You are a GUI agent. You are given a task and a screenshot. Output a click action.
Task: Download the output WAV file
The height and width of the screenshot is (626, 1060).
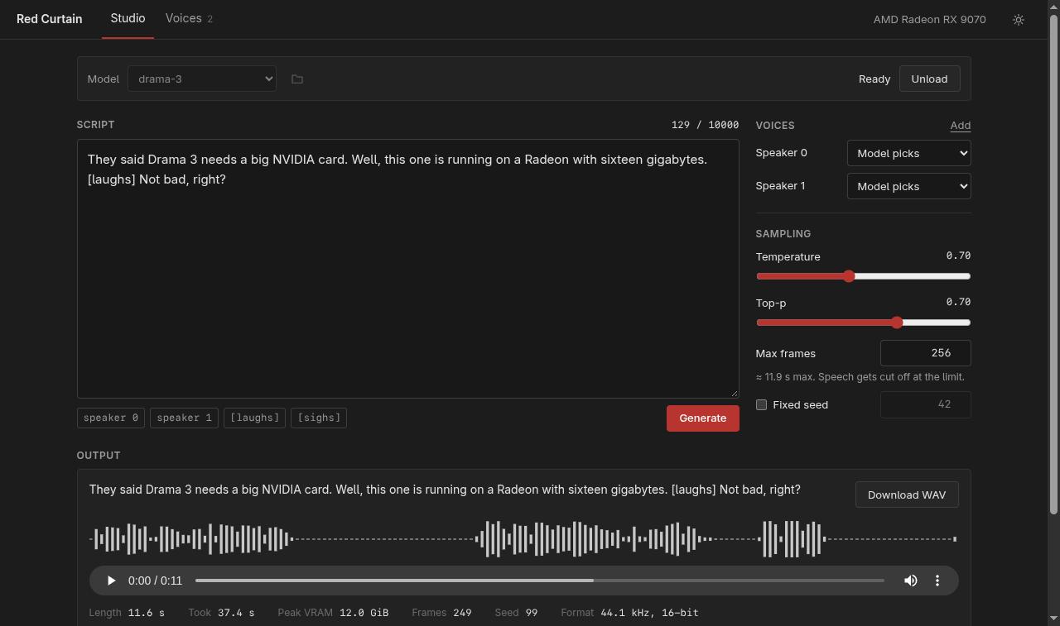(x=907, y=495)
